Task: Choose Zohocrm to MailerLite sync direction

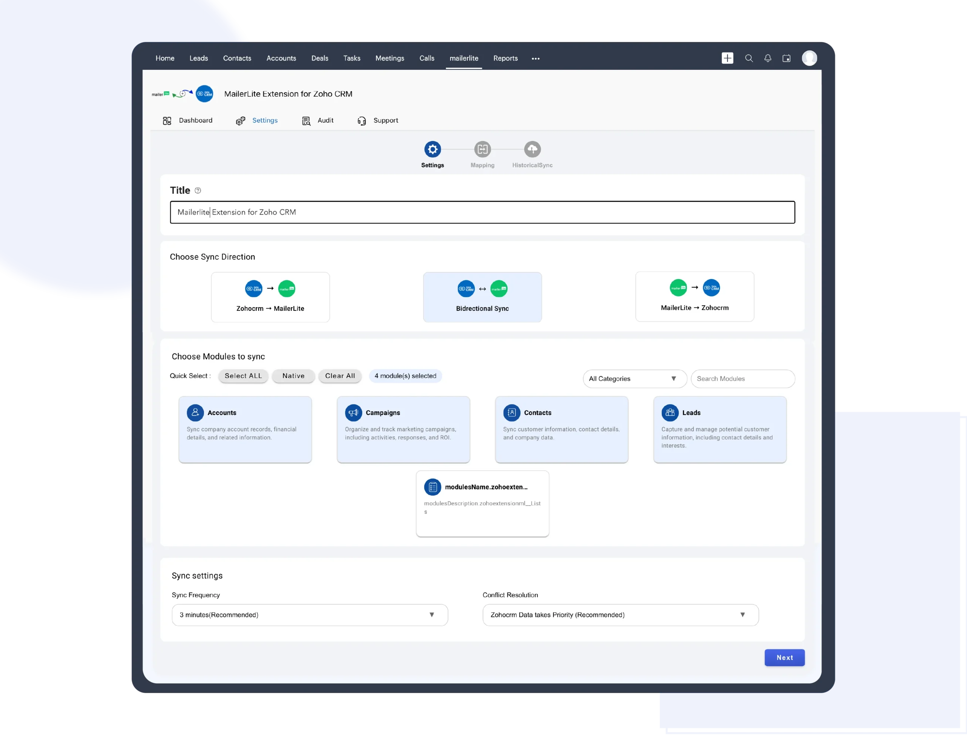Action: 270,297
